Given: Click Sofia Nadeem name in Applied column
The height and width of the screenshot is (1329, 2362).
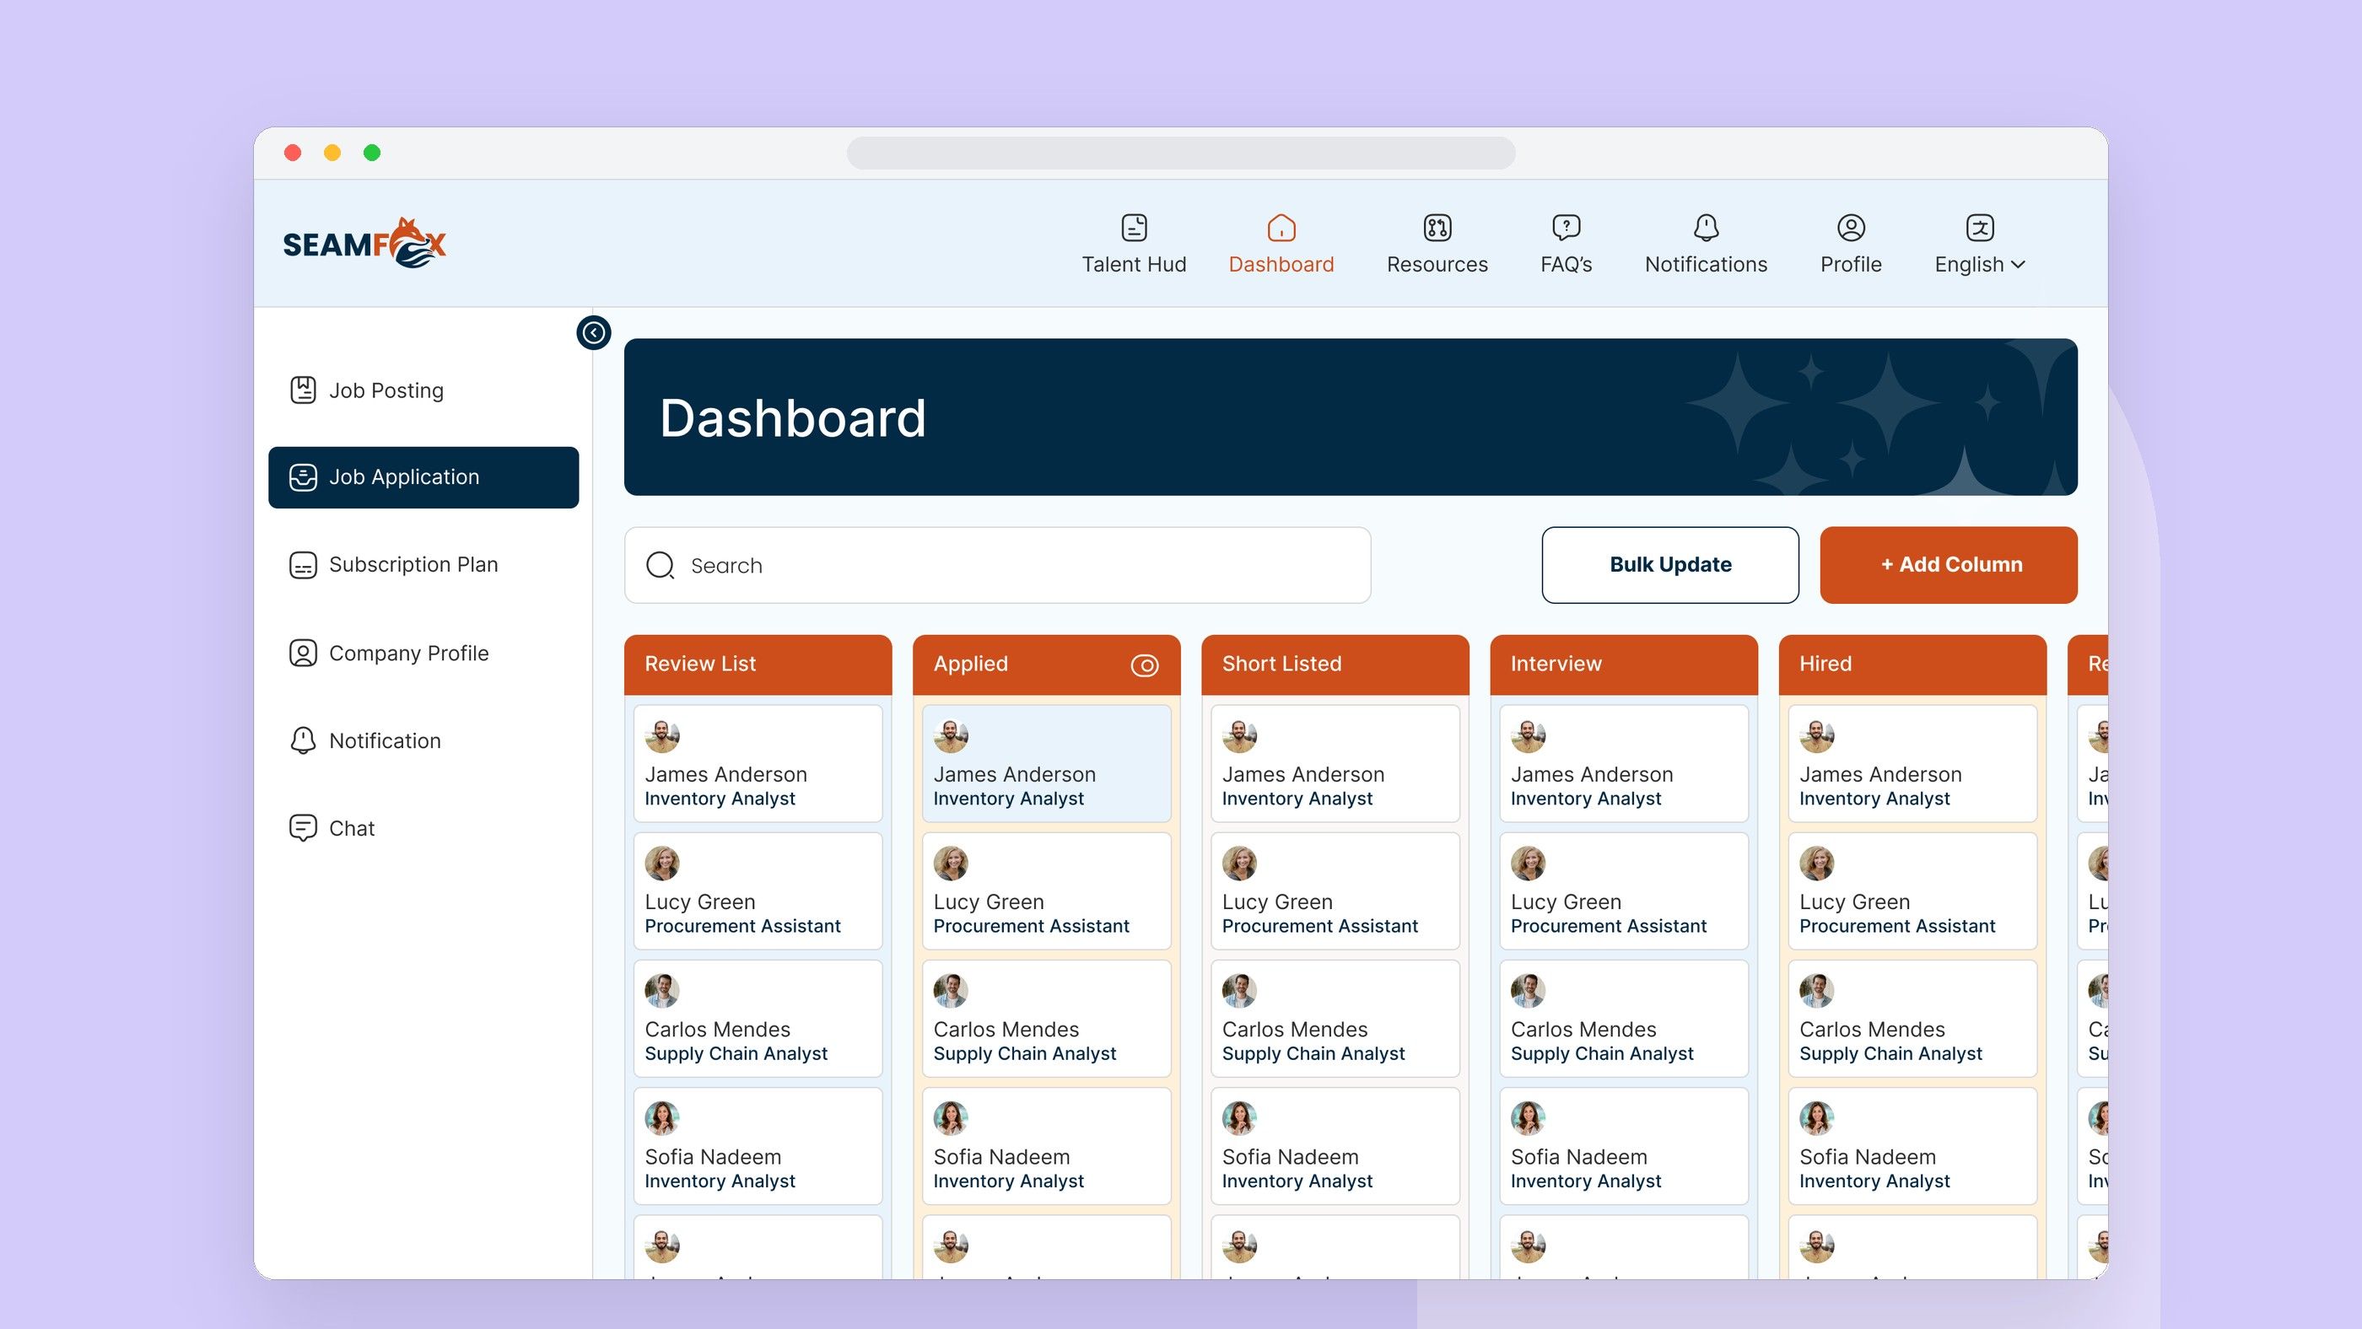Looking at the screenshot, I should click(x=1001, y=1157).
